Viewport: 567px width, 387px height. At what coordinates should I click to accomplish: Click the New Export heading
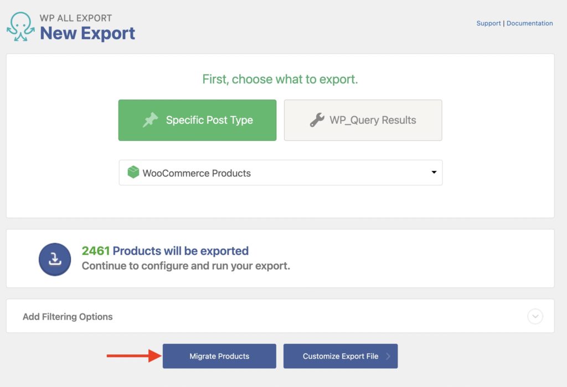tap(88, 34)
